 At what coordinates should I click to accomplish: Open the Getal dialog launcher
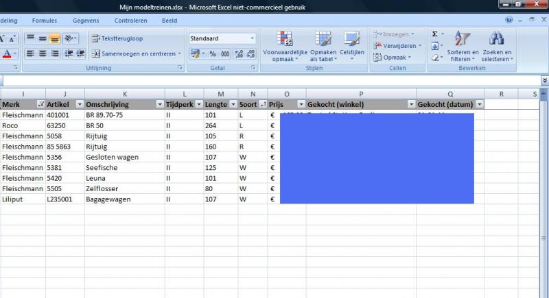click(253, 68)
